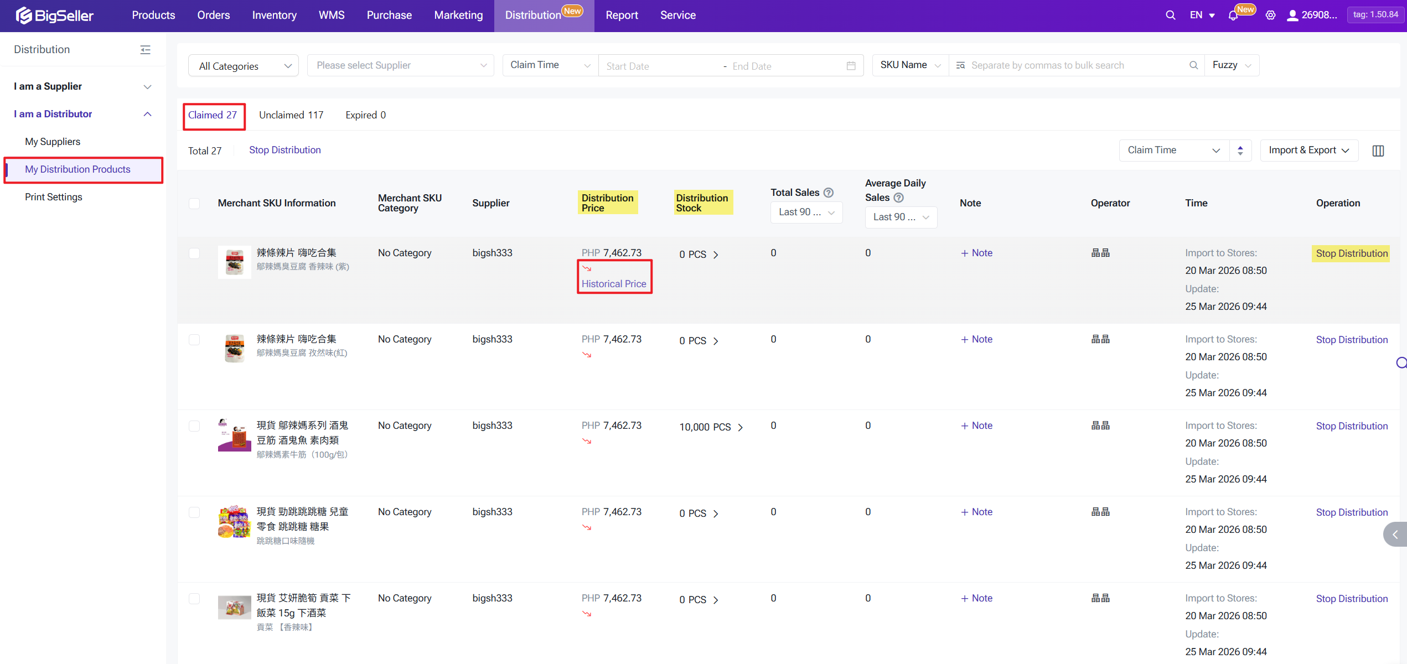Collapse the Distribution sidebar menu icon
Screen dimensions: 1407x664
145,50
